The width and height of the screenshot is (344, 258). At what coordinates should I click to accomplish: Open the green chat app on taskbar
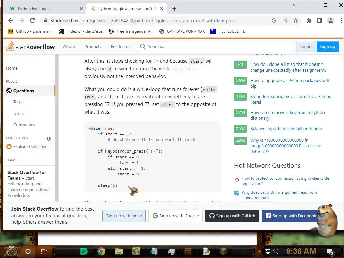tap(84, 251)
